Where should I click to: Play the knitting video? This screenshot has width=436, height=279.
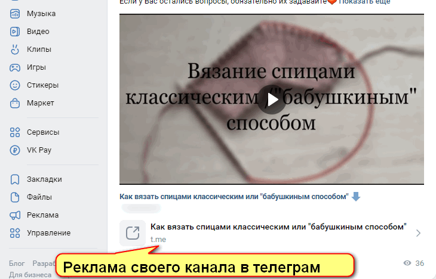[x=272, y=100]
